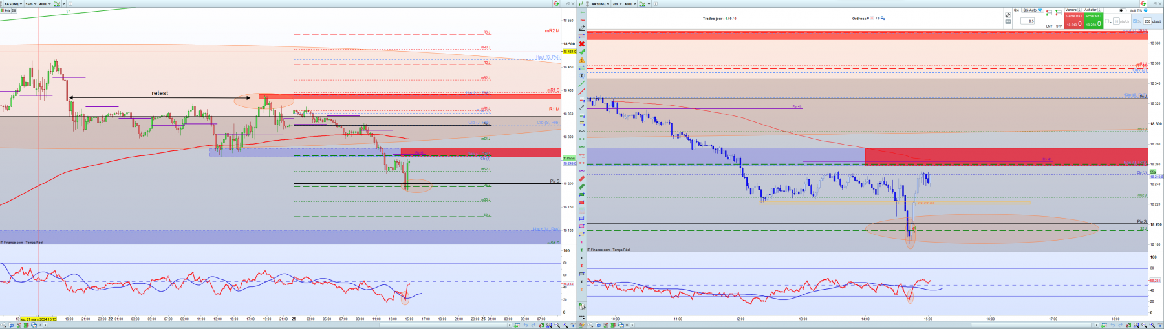Click the LMT limit order icon
Screen dimensions: 1164x329
(x=1049, y=17)
